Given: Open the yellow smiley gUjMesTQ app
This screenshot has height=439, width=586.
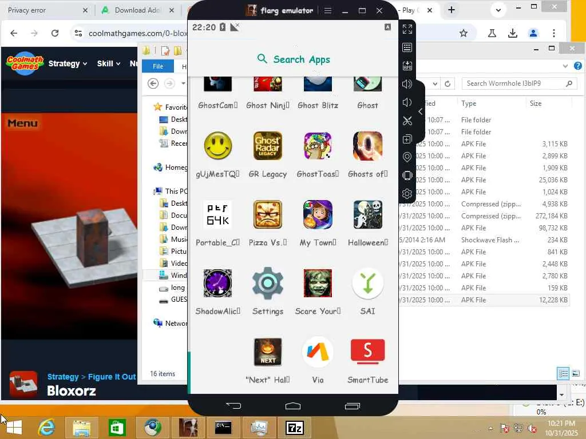Looking at the screenshot, I should pos(217,146).
